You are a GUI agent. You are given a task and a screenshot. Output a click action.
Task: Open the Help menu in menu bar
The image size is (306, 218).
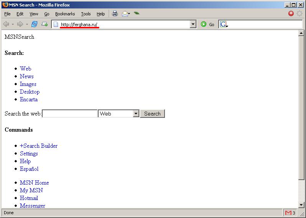click(x=101, y=14)
